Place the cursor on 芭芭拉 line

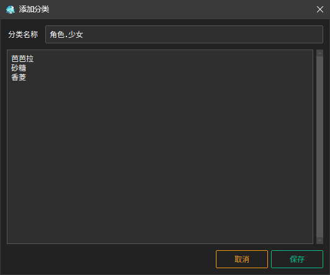click(22, 59)
